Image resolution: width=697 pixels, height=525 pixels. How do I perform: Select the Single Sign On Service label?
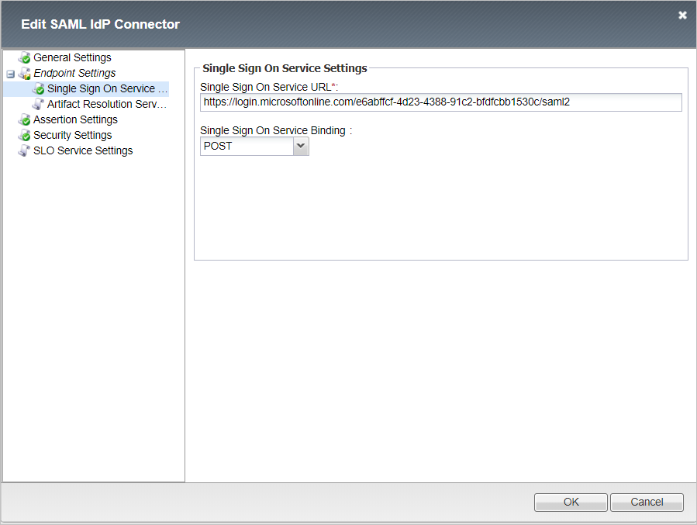point(107,88)
